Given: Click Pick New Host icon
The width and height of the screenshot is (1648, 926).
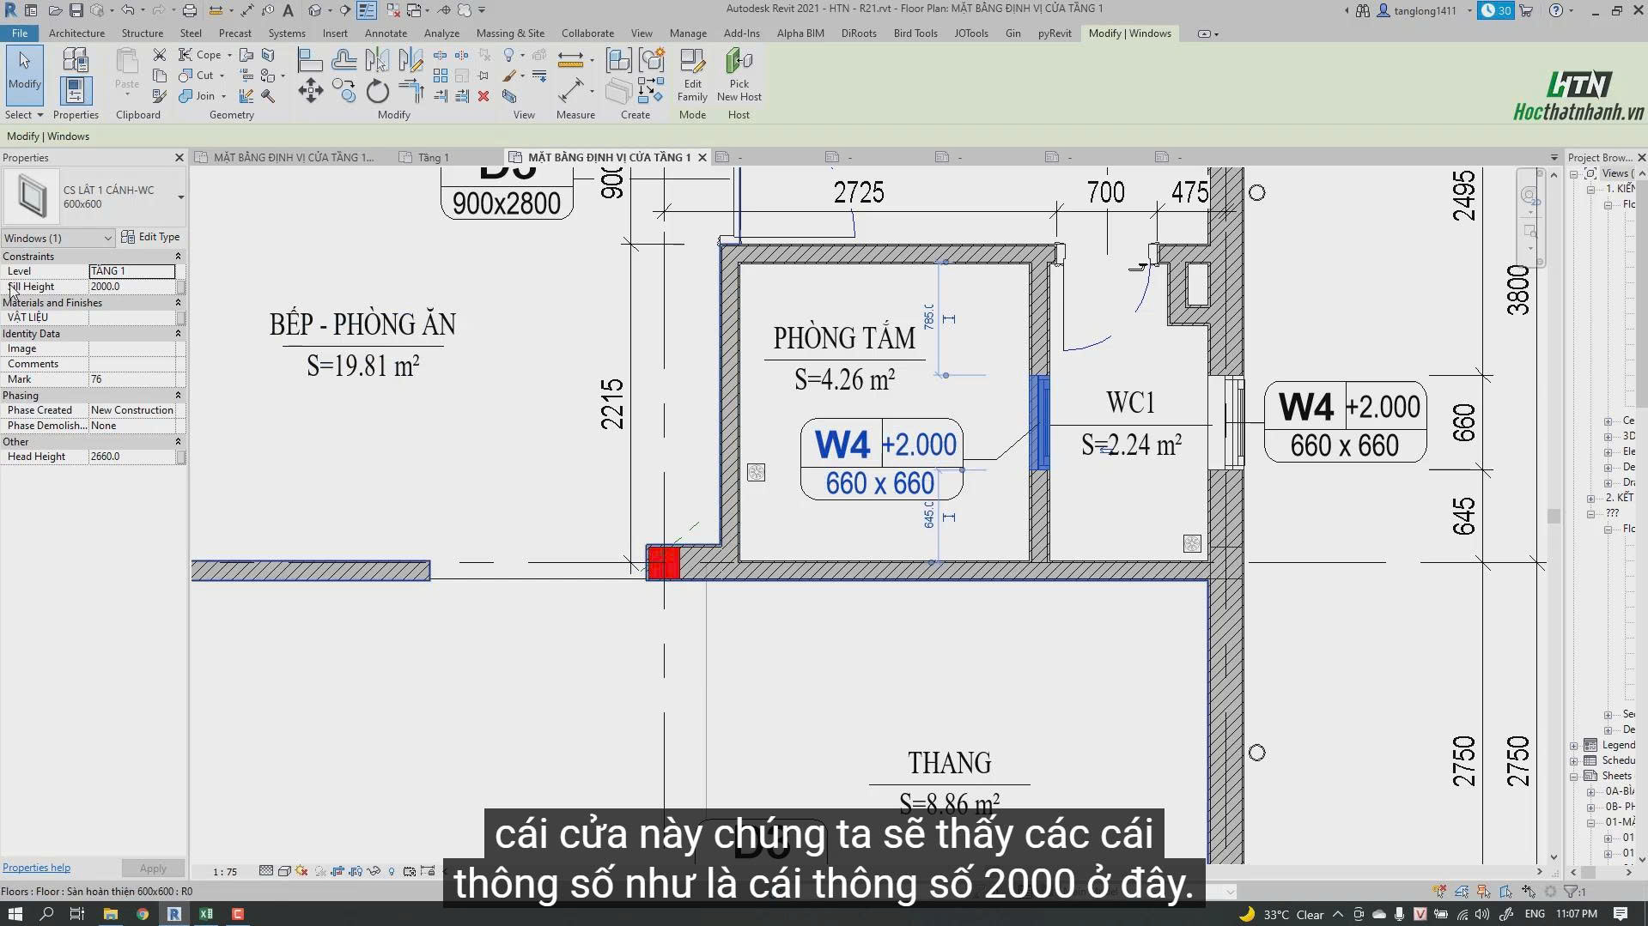Looking at the screenshot, I should (x=739, y=76).
